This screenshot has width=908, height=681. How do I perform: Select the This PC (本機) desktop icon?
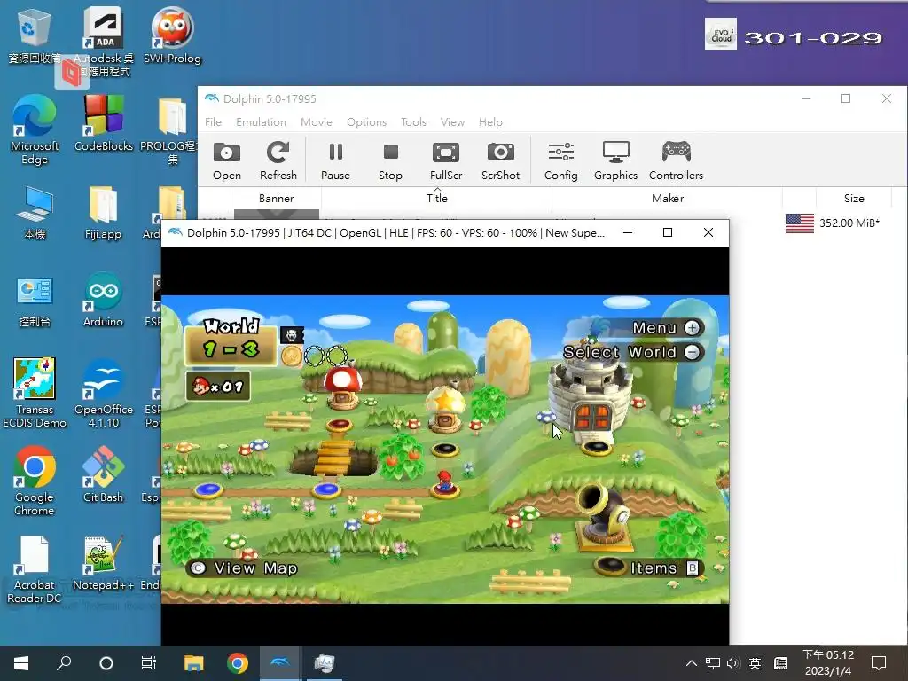35,213
